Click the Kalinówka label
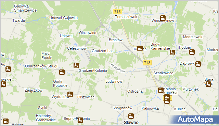The height and width of the screenshot is (126, 219). 150,108
